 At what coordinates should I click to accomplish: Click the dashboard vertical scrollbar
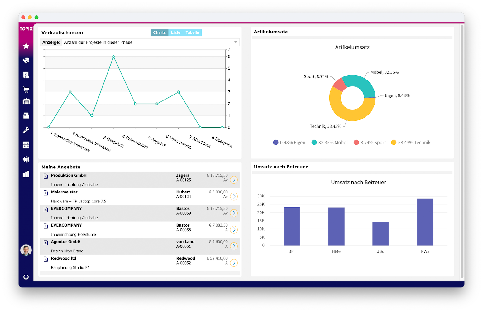(462, 151)
